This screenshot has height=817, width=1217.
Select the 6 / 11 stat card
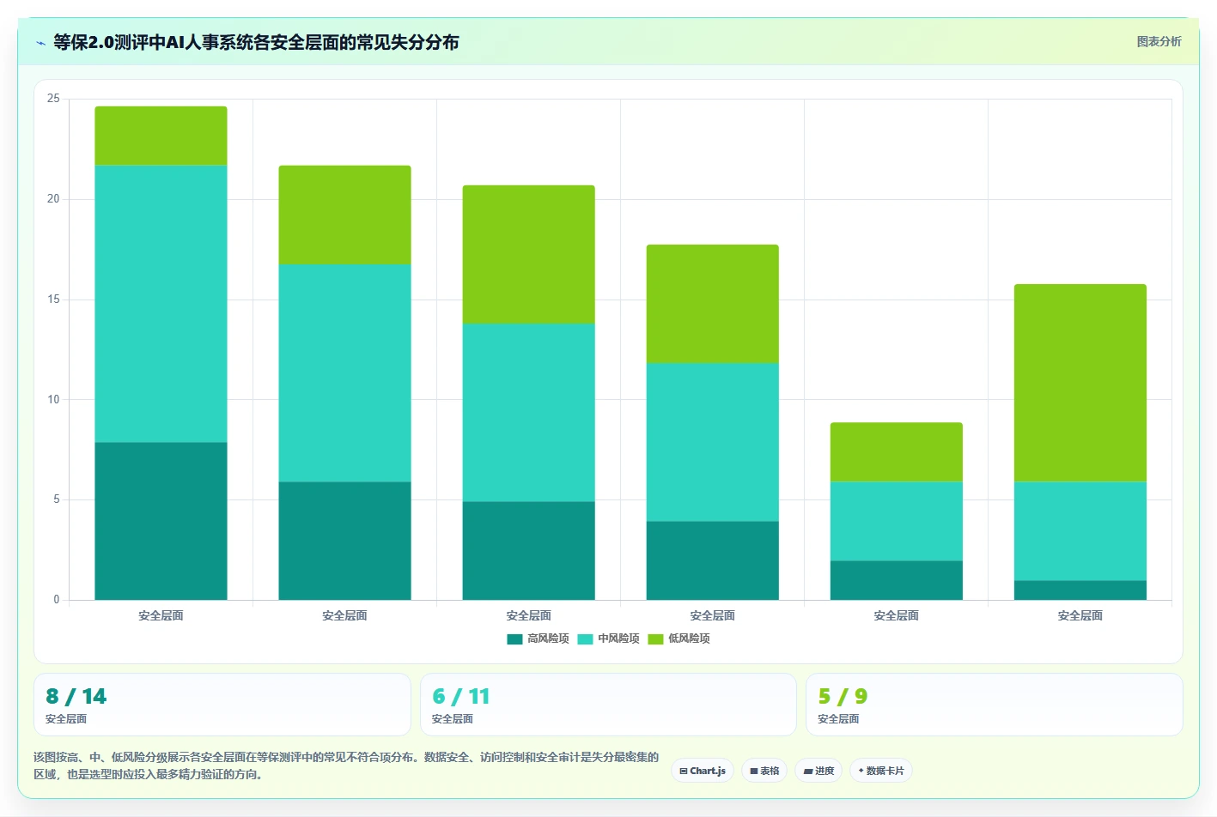(x=608, y=705)
